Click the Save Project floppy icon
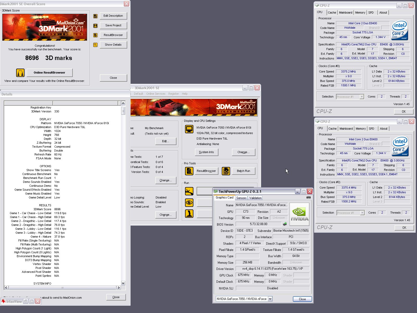The height and width of the screenshot is (313, 417). tap(95, 26)
